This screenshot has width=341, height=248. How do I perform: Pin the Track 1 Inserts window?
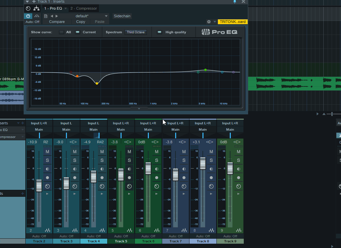pos(235,2)
